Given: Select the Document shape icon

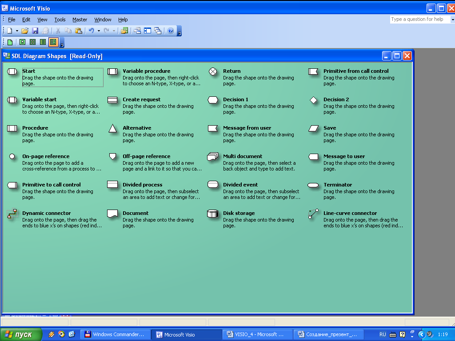Looking at the screenshot, I should tap(112, 214).
